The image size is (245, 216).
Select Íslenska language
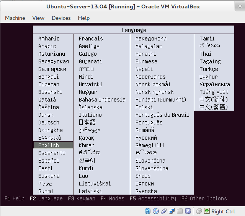click(x=91, y=107)
